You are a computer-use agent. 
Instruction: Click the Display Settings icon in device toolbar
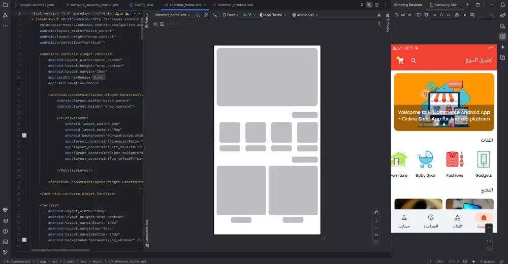coord(472,15)
